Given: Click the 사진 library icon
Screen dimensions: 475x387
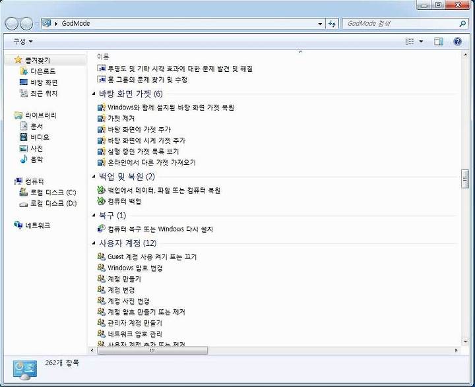Looking at the screenshot, I should coord(23,148).
